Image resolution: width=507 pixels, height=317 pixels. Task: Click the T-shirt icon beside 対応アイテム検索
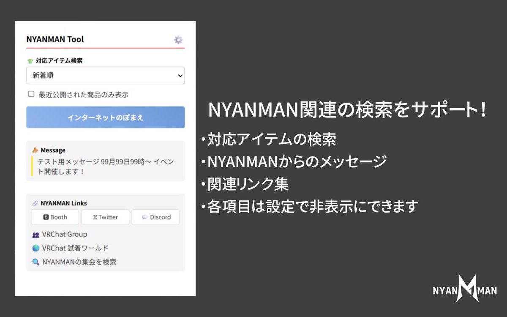pos(30,61)
